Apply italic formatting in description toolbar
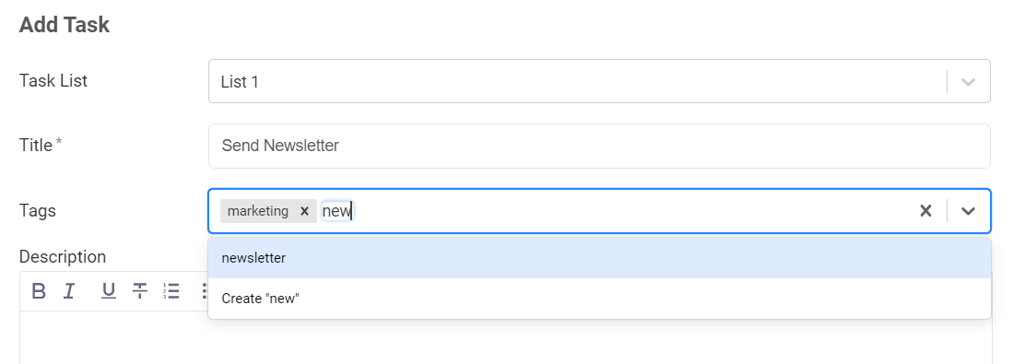The image size is (1013, 364). 69,291
